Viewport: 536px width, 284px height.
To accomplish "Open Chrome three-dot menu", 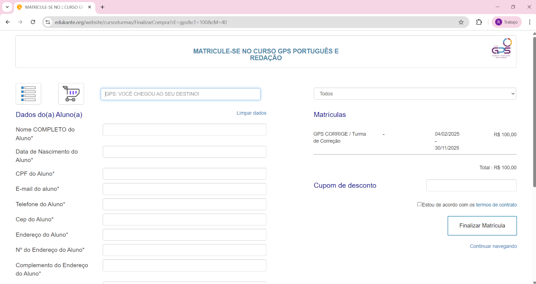I will [529, 22].
